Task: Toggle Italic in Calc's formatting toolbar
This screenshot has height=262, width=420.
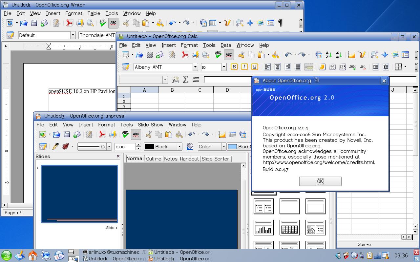Action: click(244, 67)
